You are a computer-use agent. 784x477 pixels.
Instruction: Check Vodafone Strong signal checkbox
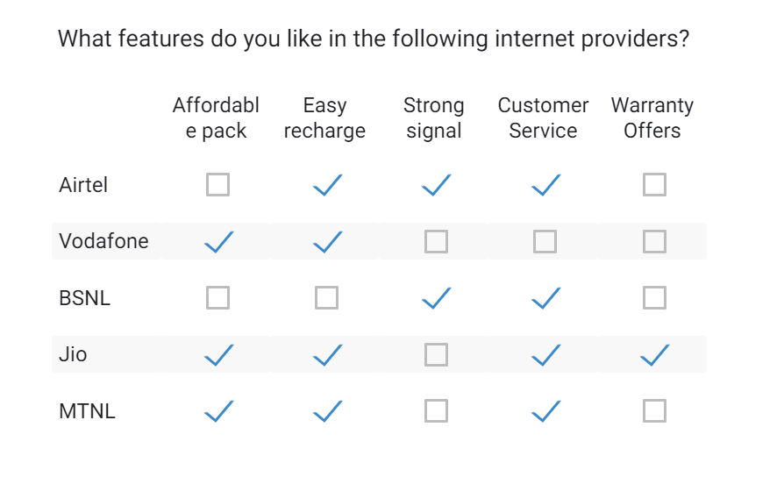click(436, 242)
